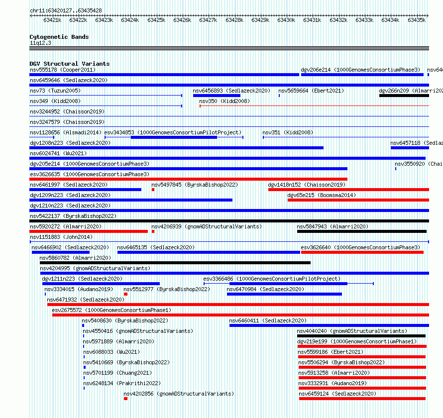Click the chr11:63420127..63435428 region text

pyautogui.click(x=66, y=11)
